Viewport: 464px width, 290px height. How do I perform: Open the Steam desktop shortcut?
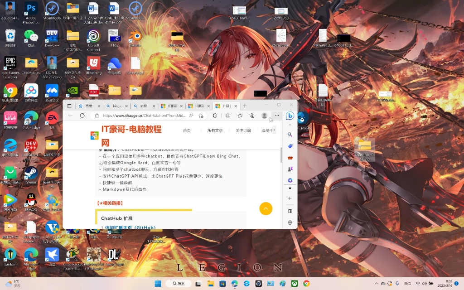[x=31, y=175]
